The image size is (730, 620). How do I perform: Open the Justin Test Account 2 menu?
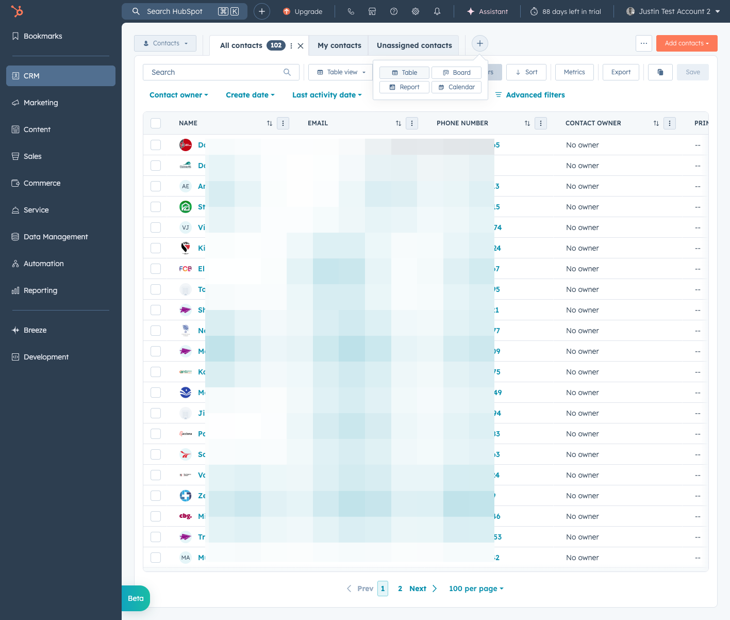pos(673,11)
